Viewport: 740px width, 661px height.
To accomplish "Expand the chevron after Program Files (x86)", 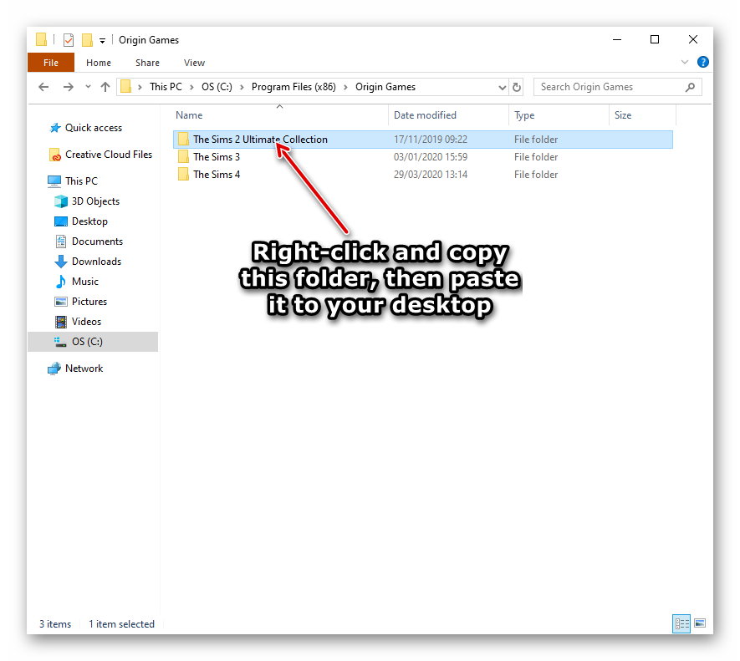I will coord(345,87).
